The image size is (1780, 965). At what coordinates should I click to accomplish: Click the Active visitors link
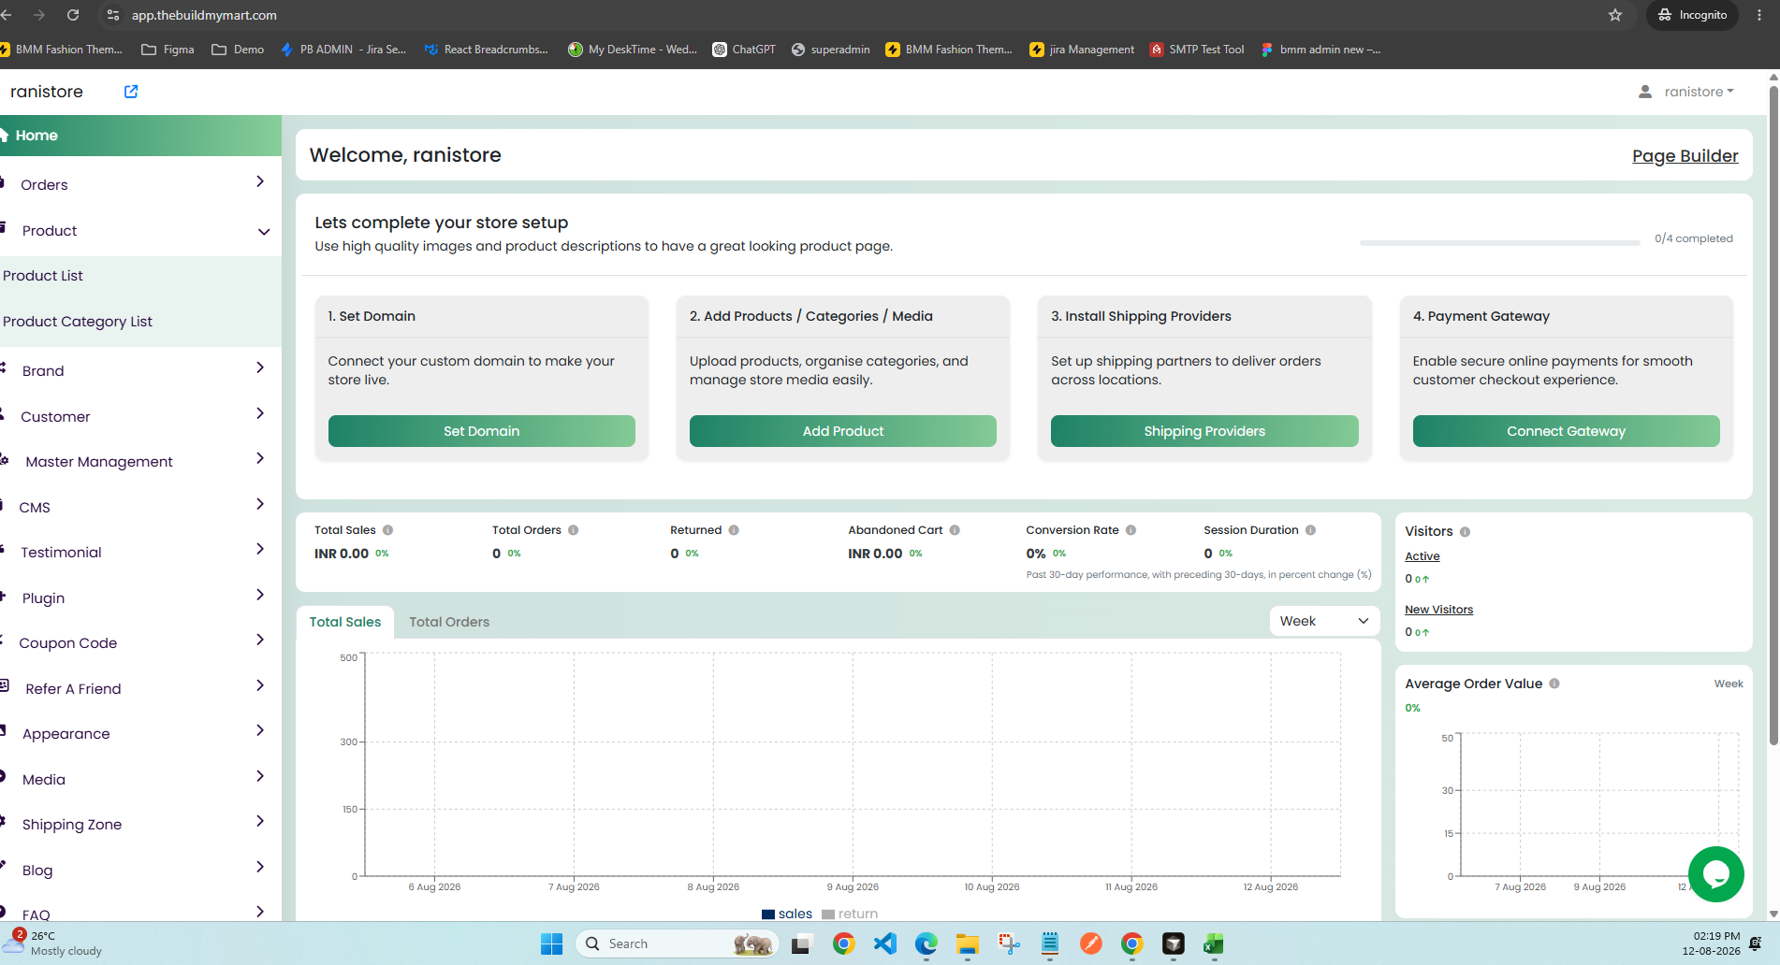(1422, 556)
